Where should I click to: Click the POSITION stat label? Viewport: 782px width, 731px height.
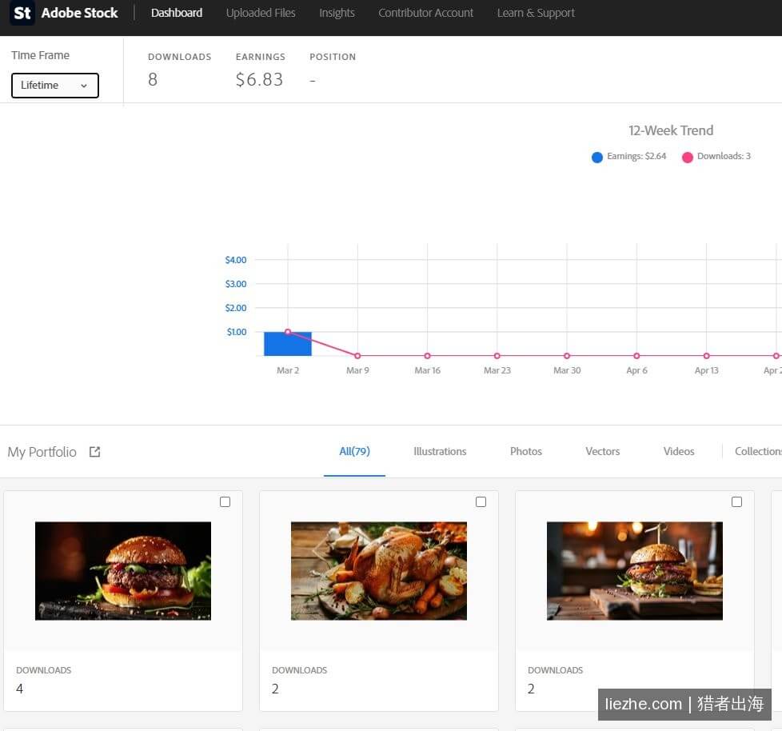[x=333, y=57]
